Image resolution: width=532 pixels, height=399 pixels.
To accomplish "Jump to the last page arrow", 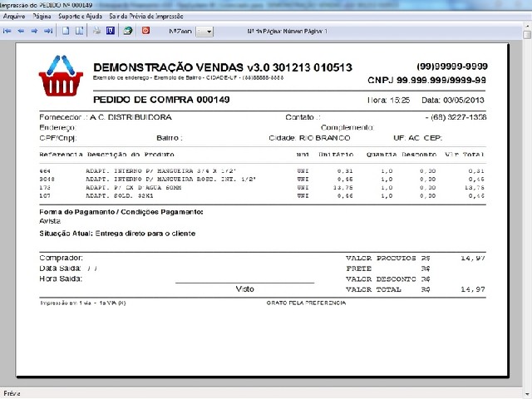I will coord(48,31).
